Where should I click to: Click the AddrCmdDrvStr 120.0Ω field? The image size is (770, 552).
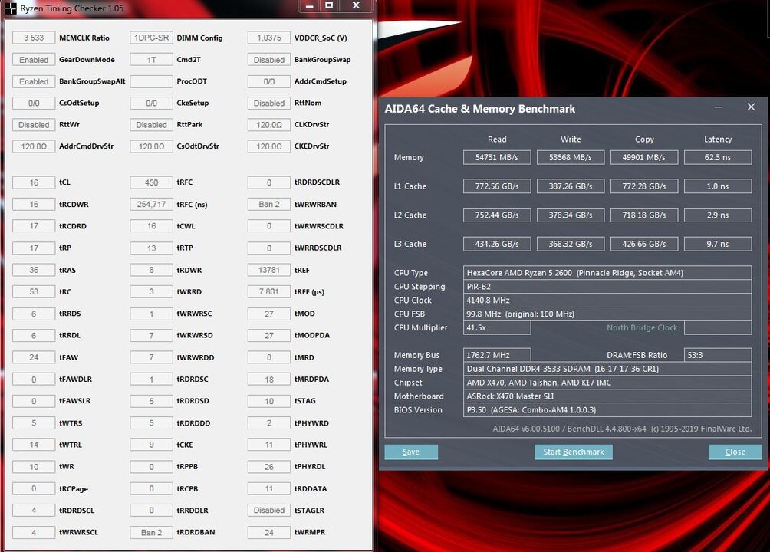(x=34, y=146)
